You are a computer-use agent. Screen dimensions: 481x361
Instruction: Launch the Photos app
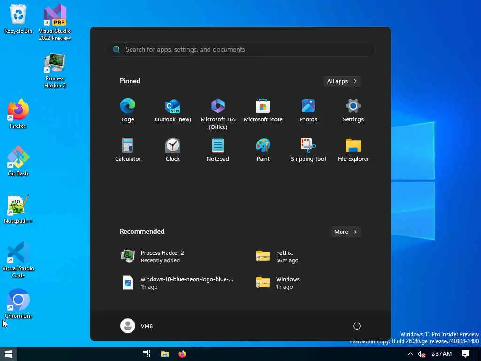(308, 110)
